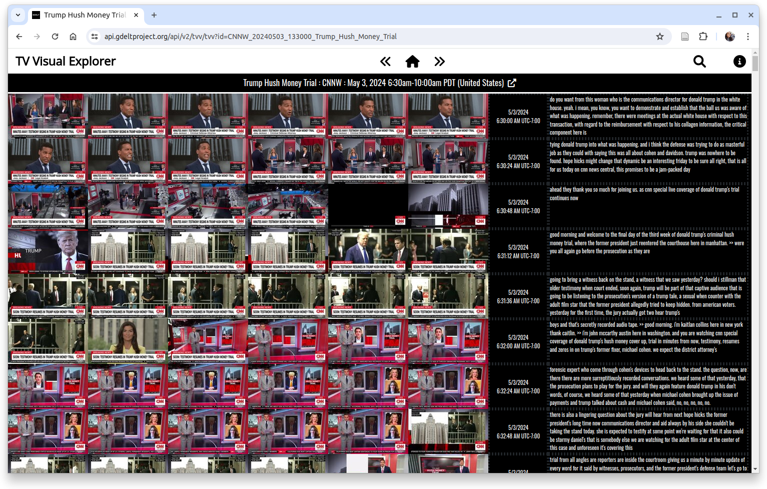
Task: Open the Trump close-up thumbnail in the 6:31:12 row
Action: point(48,251)
